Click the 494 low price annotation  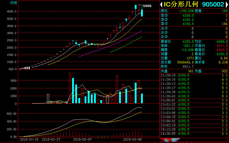pyautogui.click(x=27, y=68)
